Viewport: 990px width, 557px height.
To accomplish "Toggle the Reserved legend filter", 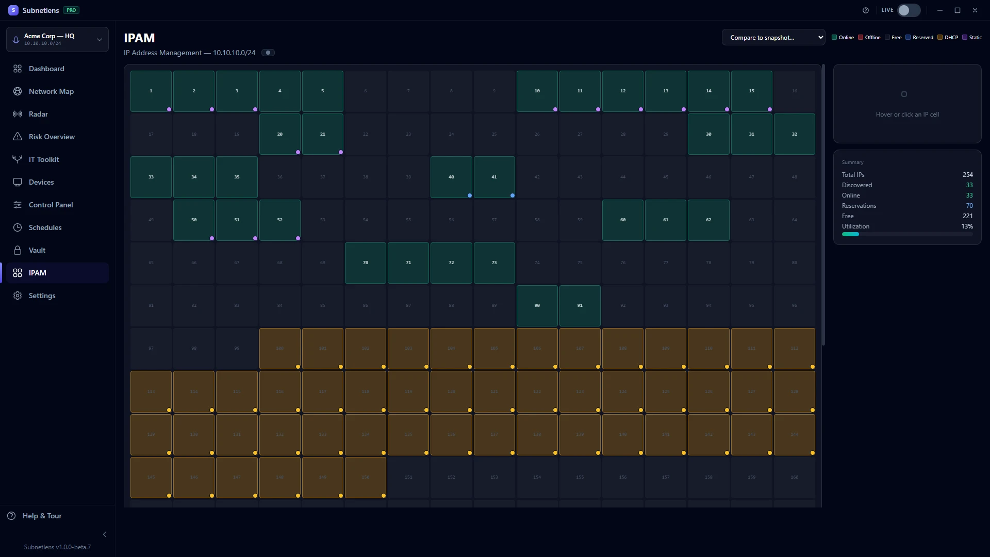I will 919,37.
